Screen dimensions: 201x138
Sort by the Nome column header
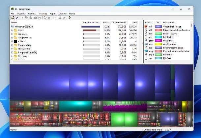(x=45, y=22)
